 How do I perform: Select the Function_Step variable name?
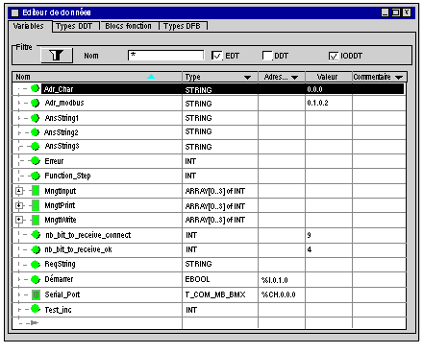67,176
